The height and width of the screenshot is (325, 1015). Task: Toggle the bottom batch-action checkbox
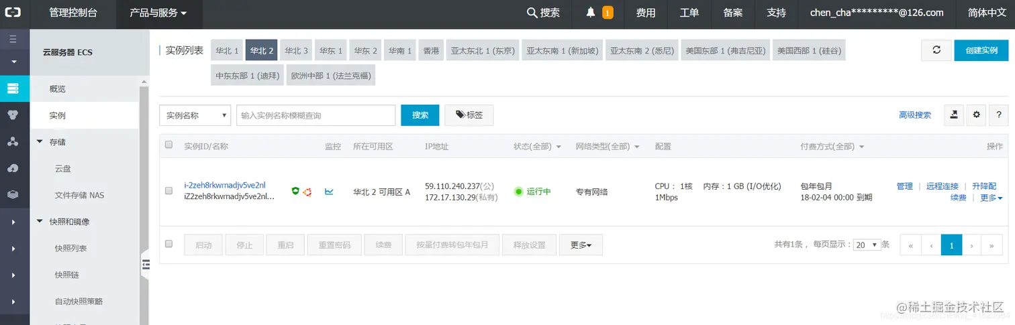[x=169, y=244]
